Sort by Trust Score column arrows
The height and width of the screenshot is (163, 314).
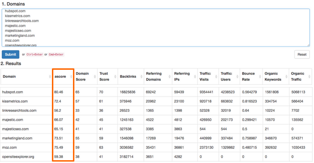tap(115, 76)
